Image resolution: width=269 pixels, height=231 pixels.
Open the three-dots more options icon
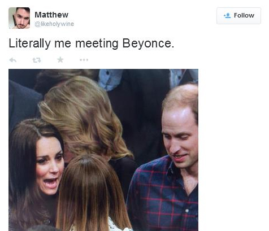tap(84, 60)
